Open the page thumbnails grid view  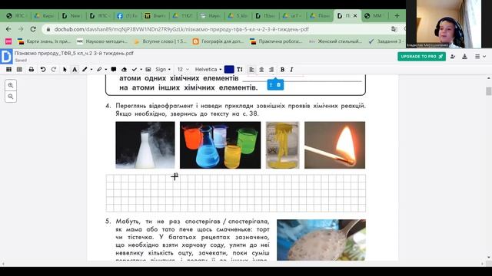coord(8,70)
